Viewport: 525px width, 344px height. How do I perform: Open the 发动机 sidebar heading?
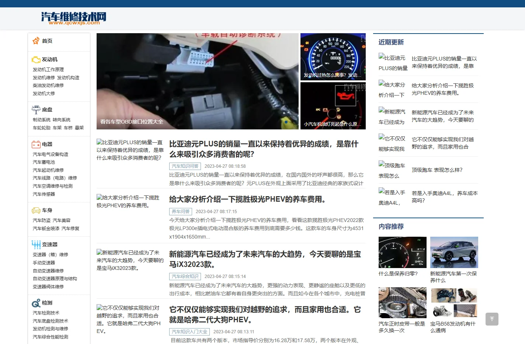click(50, 59)
